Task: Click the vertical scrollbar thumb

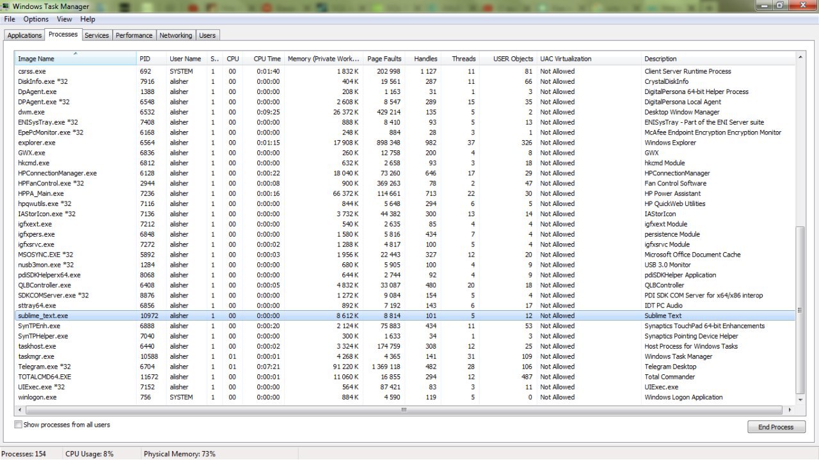Action: 800,310
